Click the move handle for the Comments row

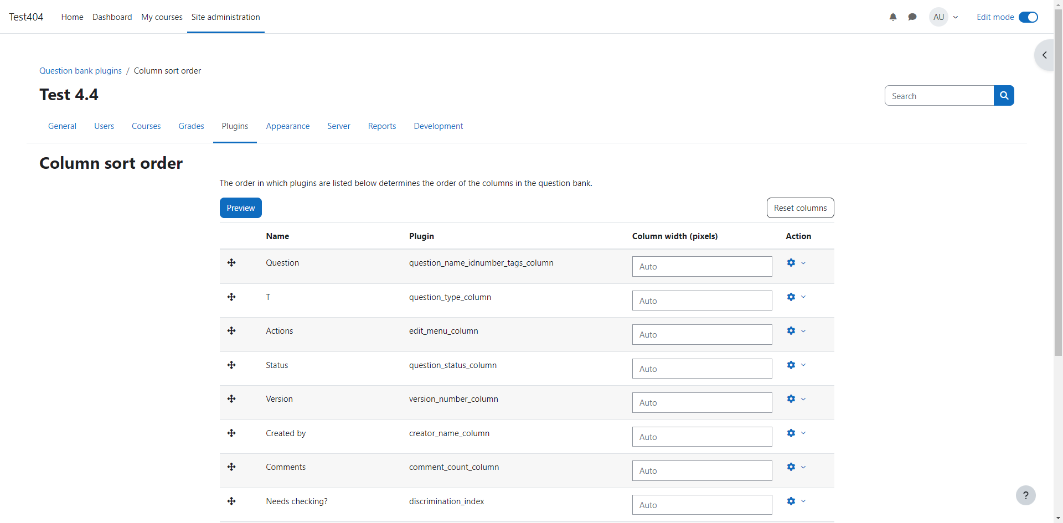(231, 467)
